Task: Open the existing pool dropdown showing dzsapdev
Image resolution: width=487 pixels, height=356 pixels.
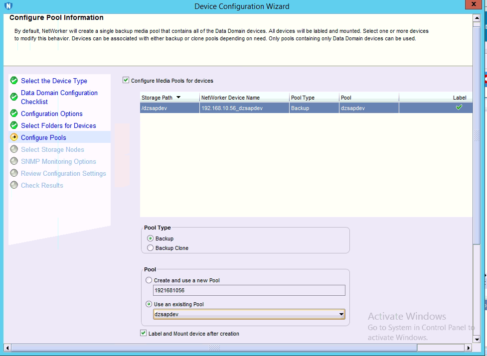Action: (341, 314)
